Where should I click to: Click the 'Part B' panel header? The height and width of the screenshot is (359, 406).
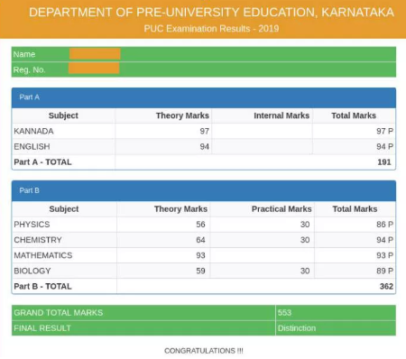coord(204,190)
